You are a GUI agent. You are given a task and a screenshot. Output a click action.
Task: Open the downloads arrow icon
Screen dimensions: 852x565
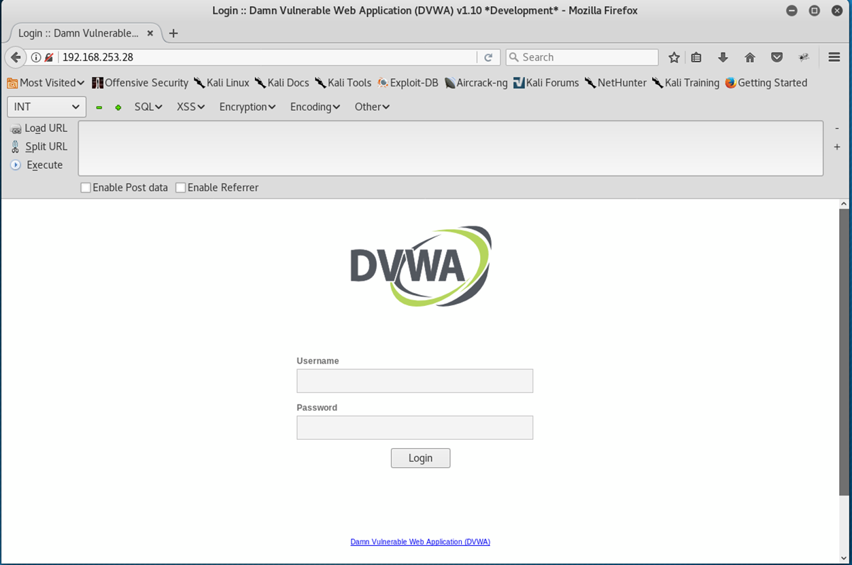(x=723, y=58)
